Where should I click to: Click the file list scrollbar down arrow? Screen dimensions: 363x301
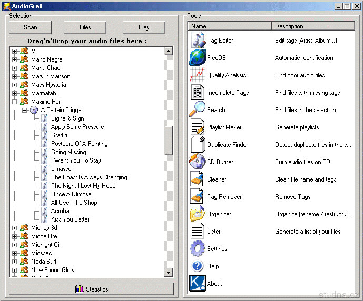coord(169,272)
